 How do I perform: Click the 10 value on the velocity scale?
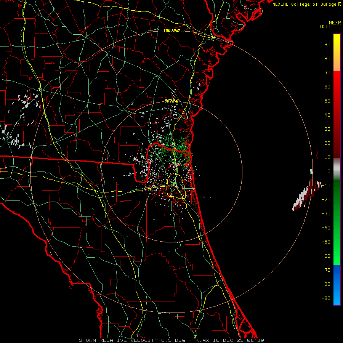coord(327,157)
